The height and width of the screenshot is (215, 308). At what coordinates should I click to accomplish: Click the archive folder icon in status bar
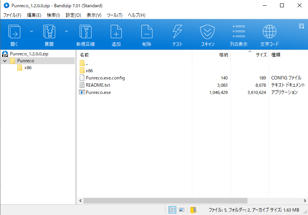[x=193, y=210]
